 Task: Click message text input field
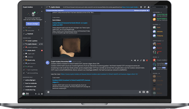(94, 92)
